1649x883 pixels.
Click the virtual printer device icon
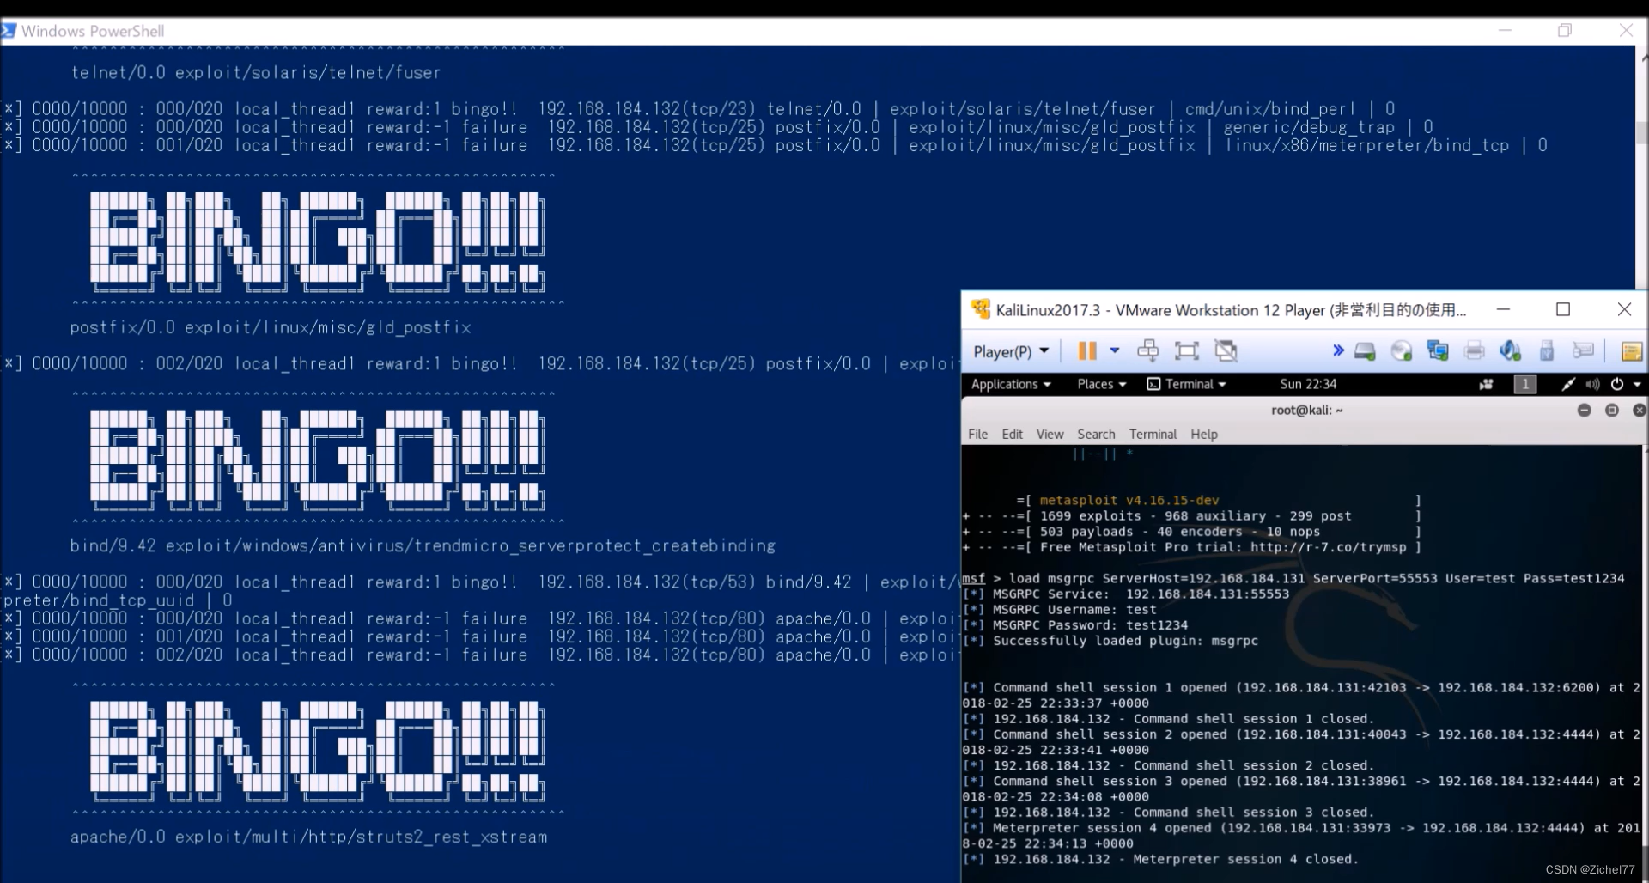click(x=1476, y=350)
